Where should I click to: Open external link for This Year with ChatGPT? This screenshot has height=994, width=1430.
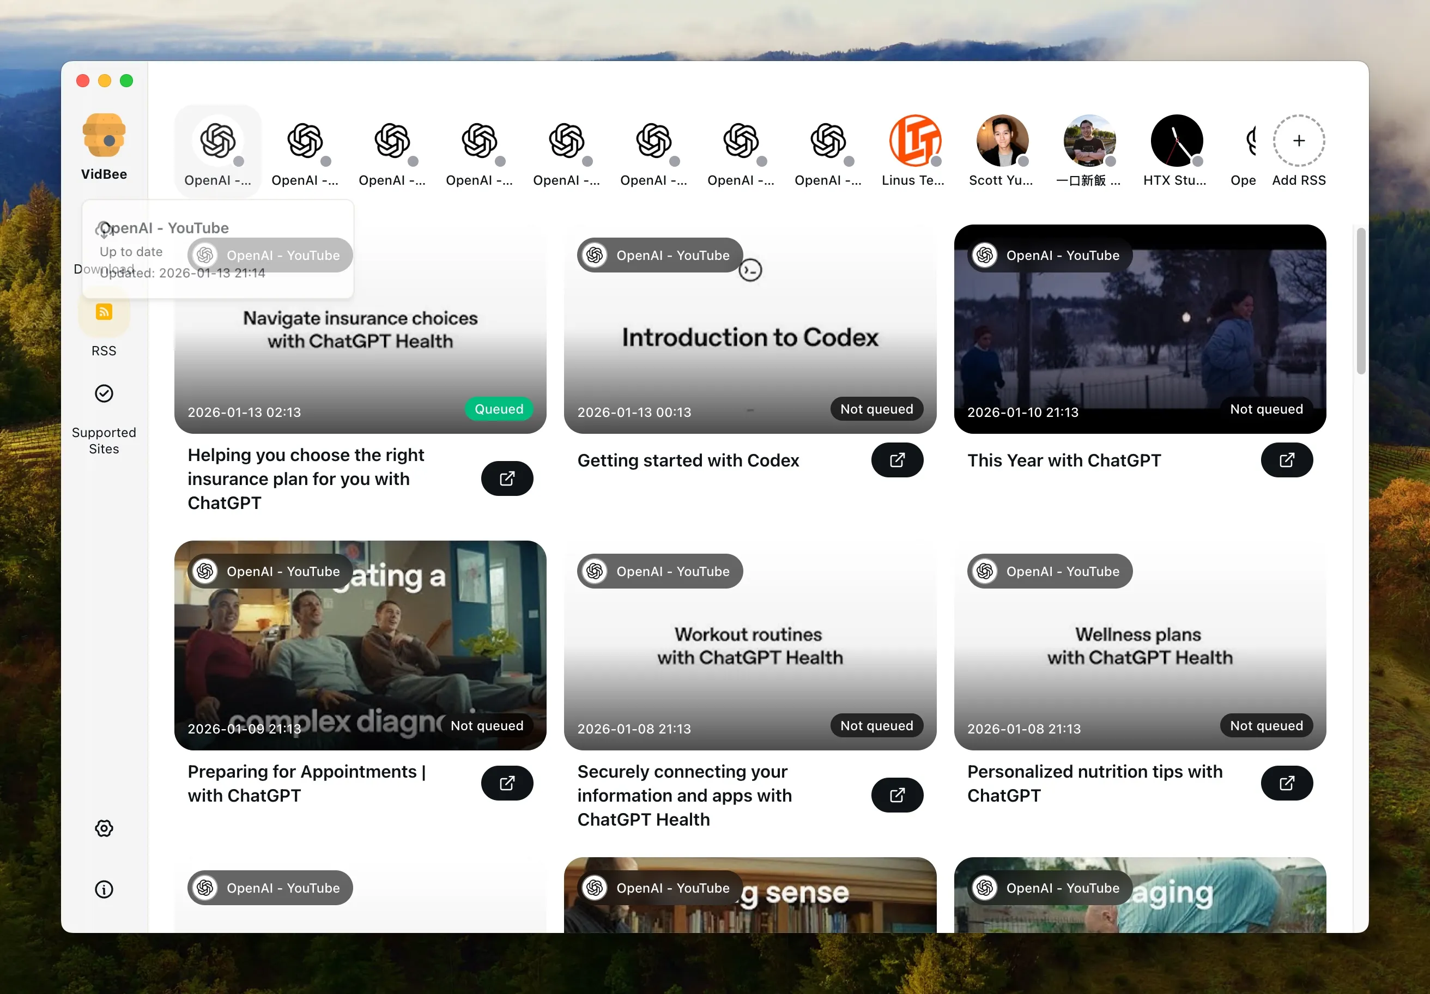[x=1286, y=460]
